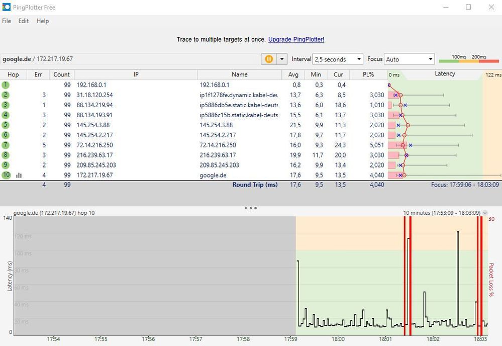Click the 17:59 mark on timeline axis
This screenshot has width=502, height=346.
pyautogui.click(x=290, y=339)
